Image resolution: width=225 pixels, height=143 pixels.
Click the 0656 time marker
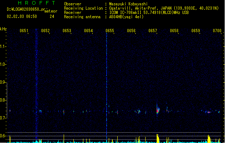pyautogui.click(x=131, y=31)
